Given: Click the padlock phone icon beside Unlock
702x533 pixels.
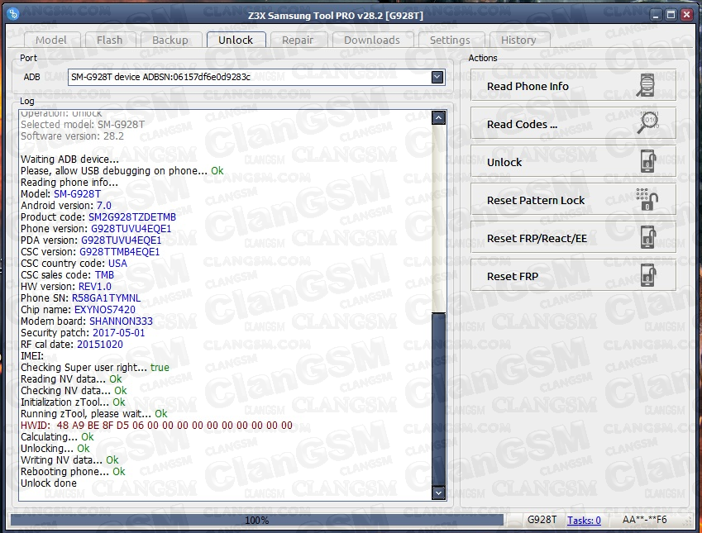Looking at the screenshot, I should pos(647,162).
